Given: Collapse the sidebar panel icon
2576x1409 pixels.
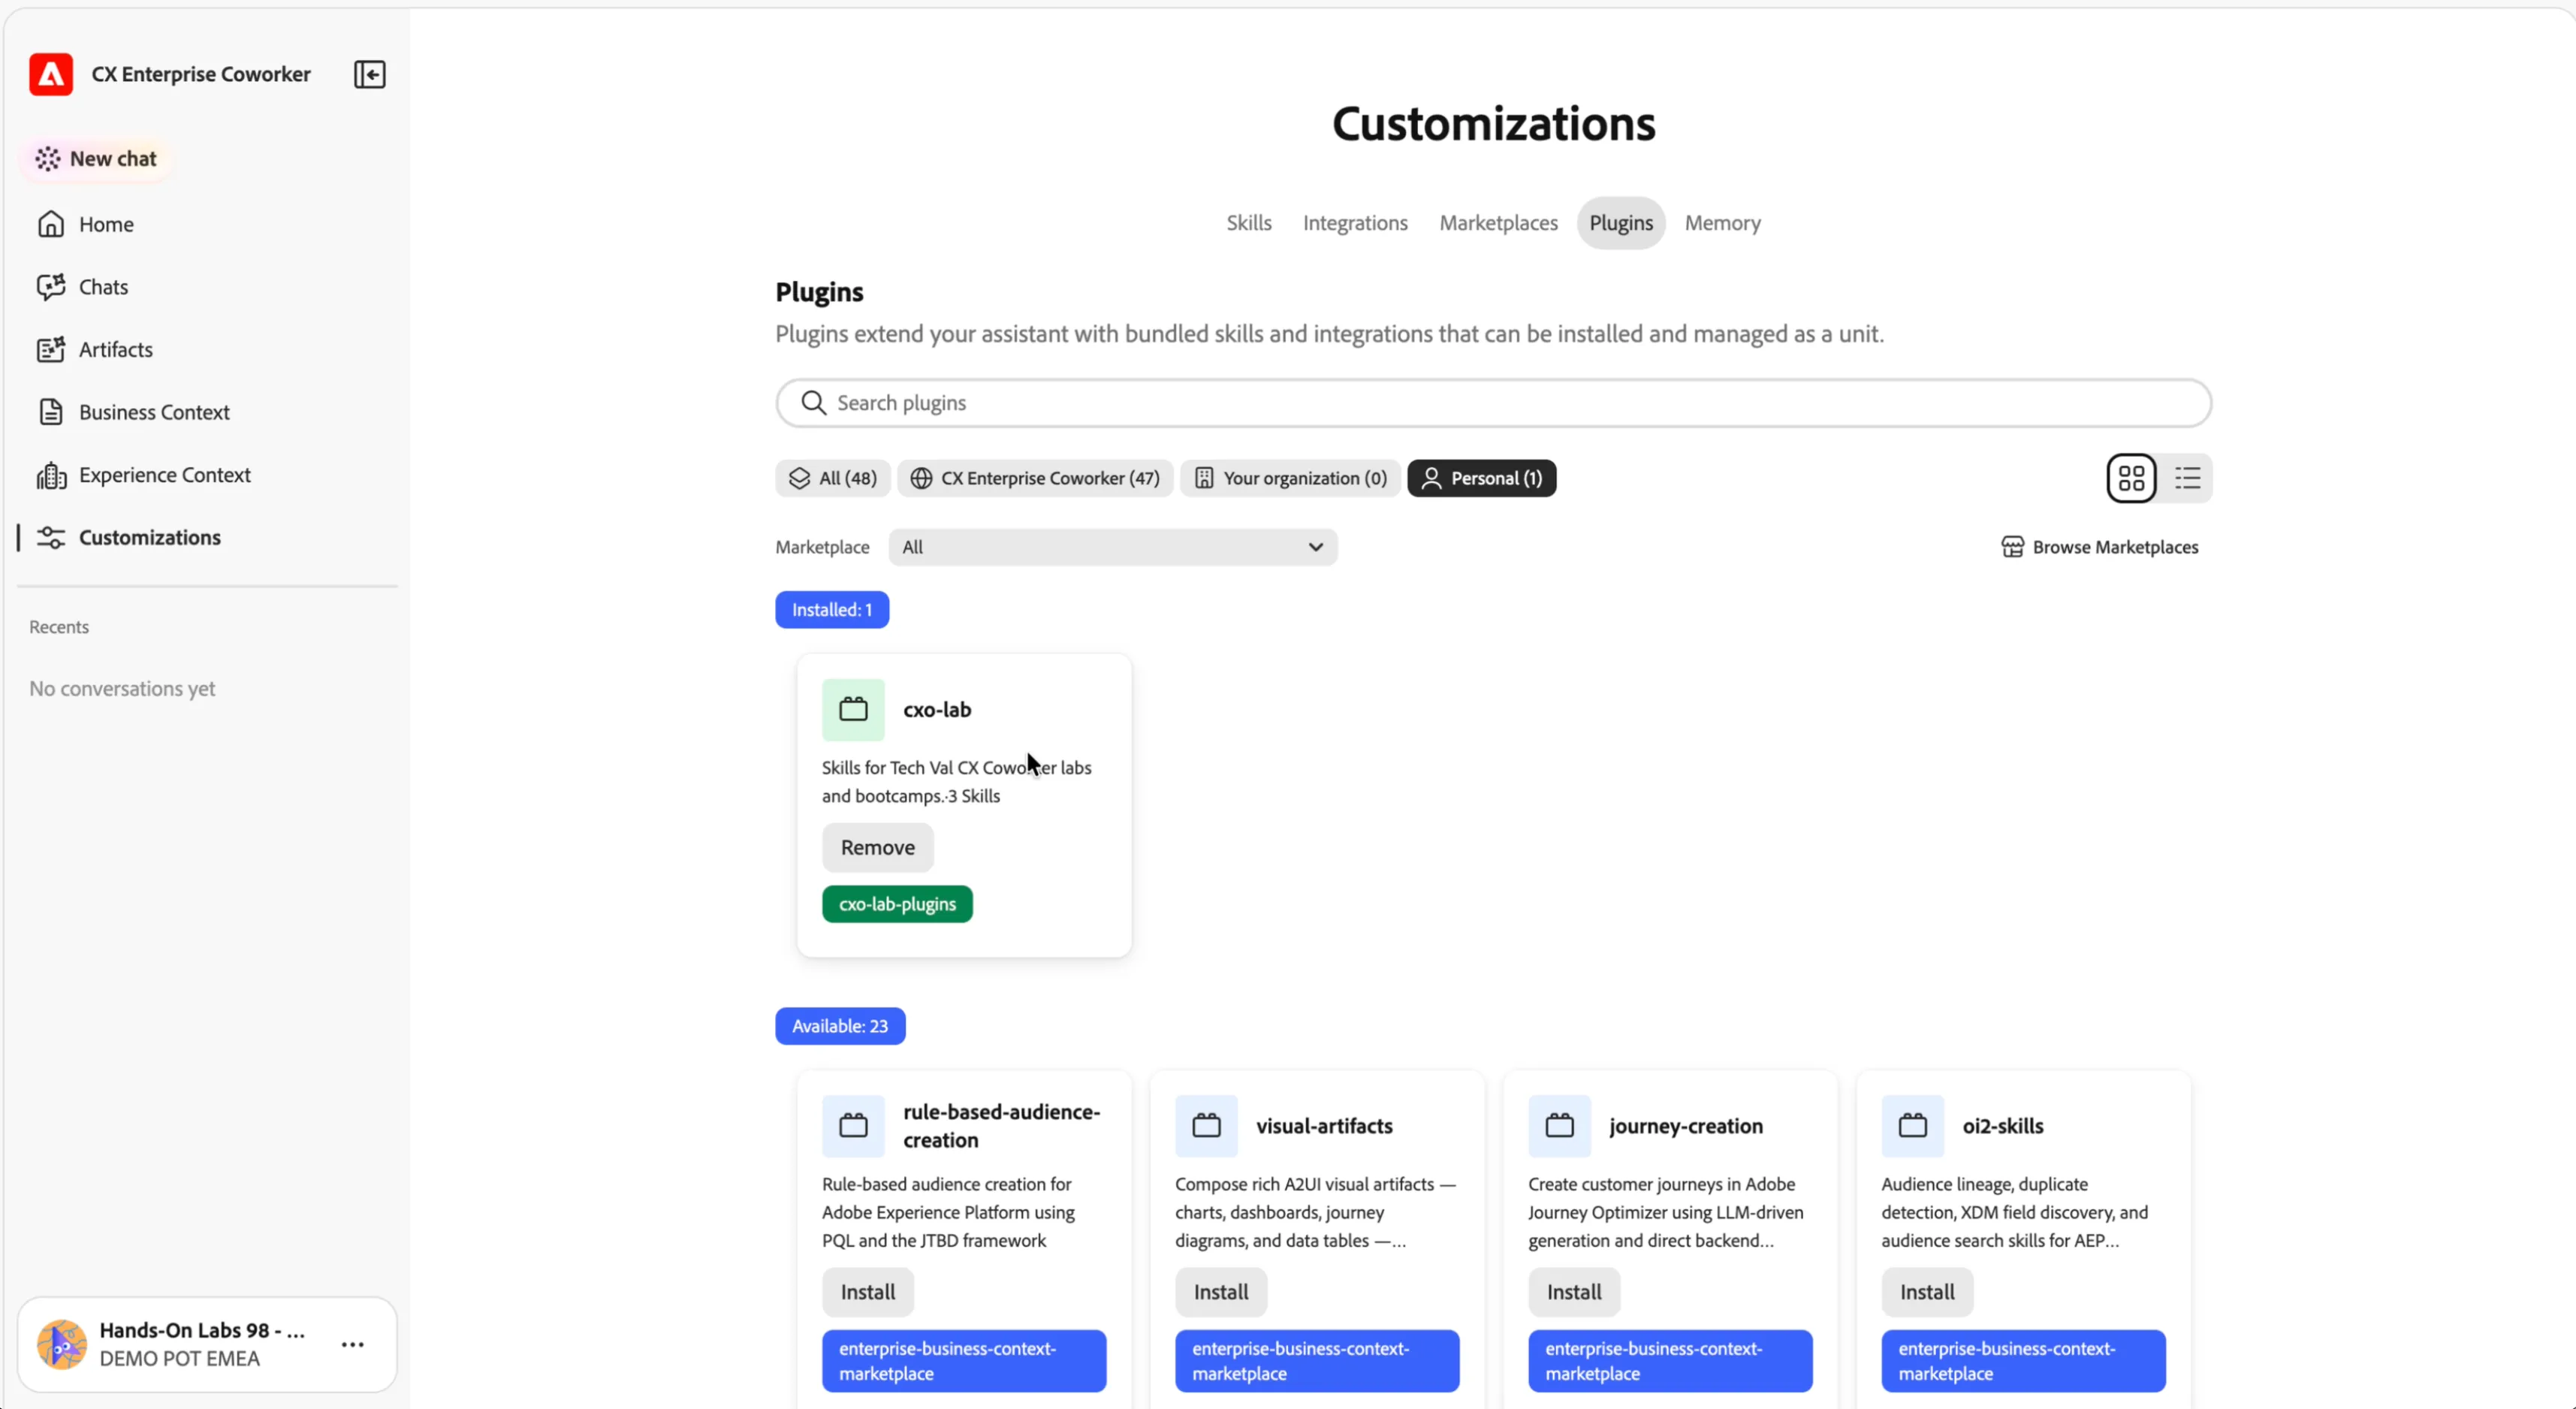Looking at the screenshot, I should [369, 74].
